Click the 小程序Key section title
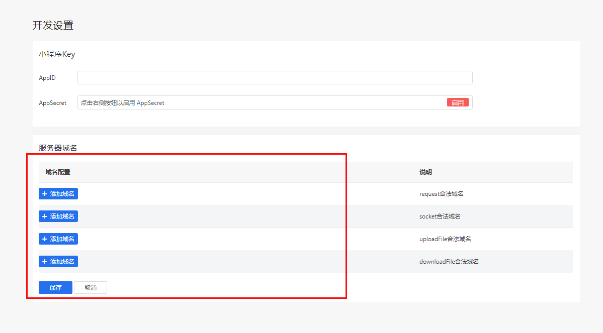The width and height of the screenshot is (603, 333). (57, 54)
